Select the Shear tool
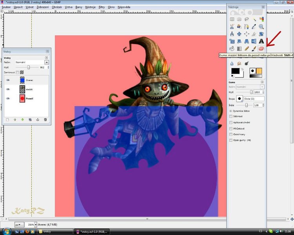Image resolution: width=294 pixels, height=235 pixels. click(239, 41)
